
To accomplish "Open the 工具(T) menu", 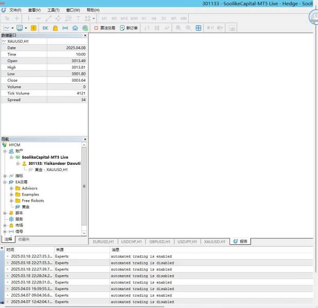I will 52,10.
